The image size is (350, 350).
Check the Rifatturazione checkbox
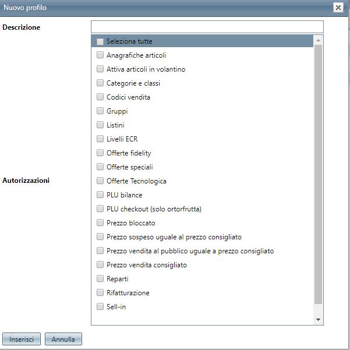point(100,293)
